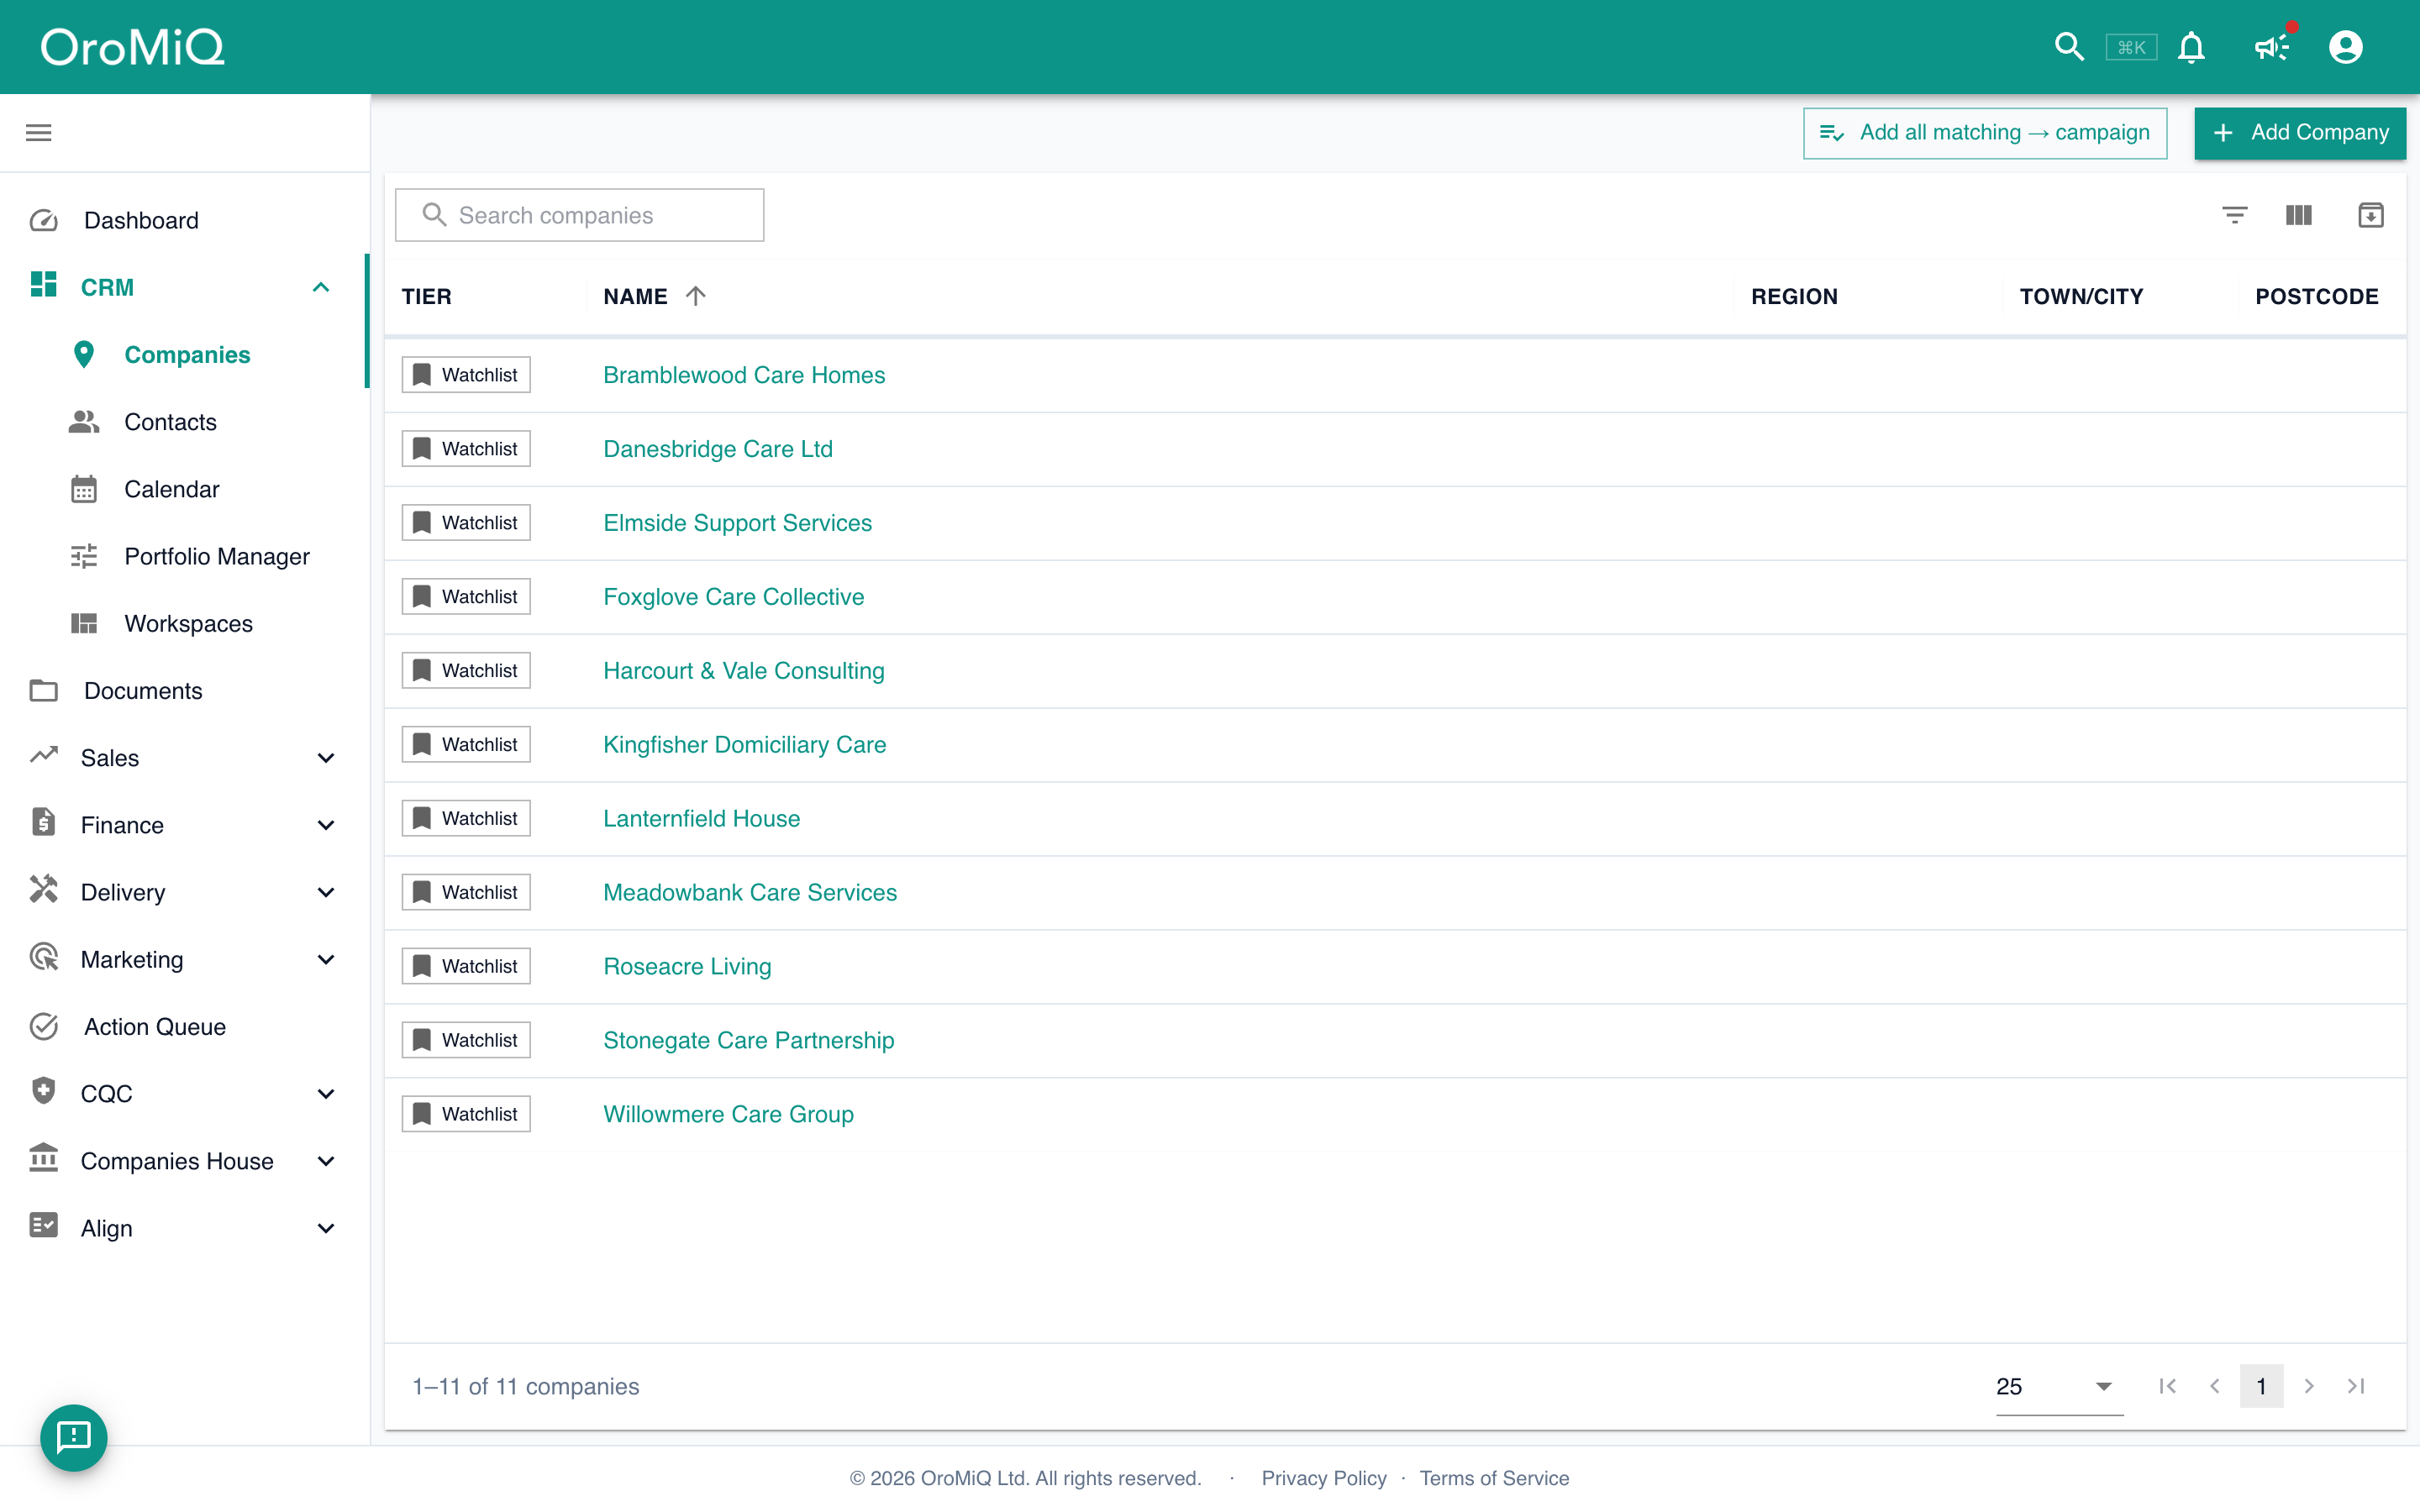Viewport: 2420px width, 1512px height.
Task: Click the export download icon
Action: pos(2371,215)
